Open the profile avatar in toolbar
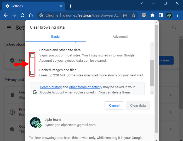The image size is (183, 141). 169,15
